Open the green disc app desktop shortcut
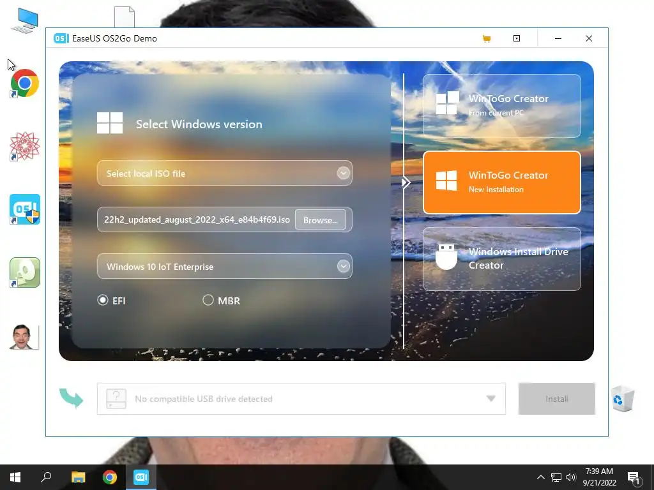654x490 pixels. [25, 272]
